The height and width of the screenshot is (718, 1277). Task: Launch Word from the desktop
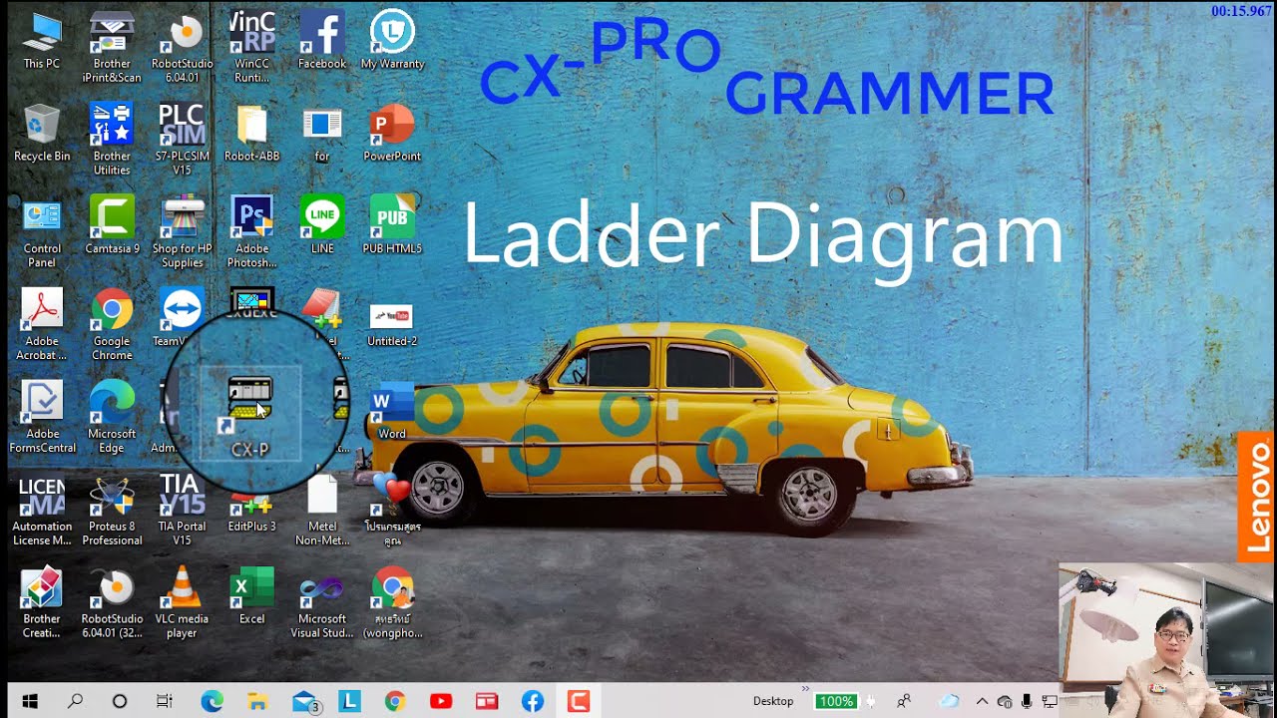click(392, 410)
